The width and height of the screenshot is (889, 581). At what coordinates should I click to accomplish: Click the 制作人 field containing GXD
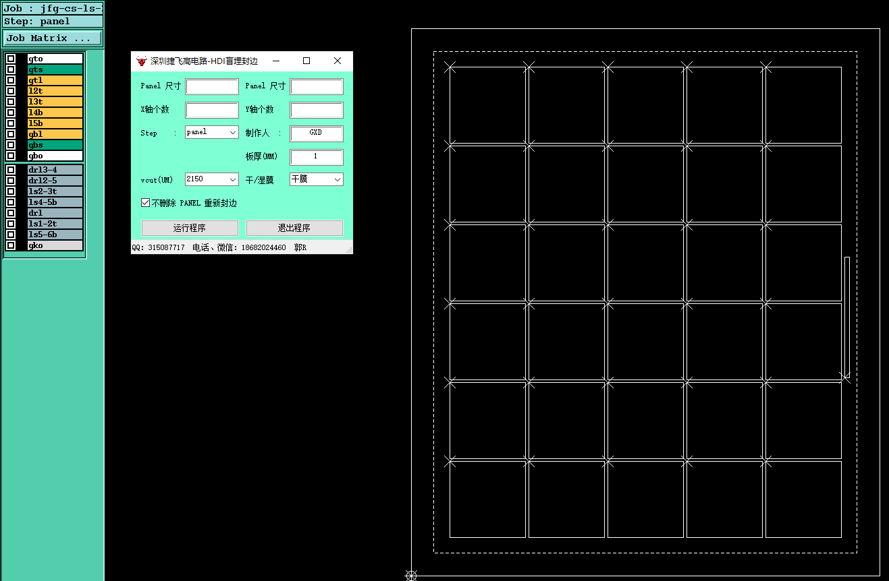(x=317, y=133)
